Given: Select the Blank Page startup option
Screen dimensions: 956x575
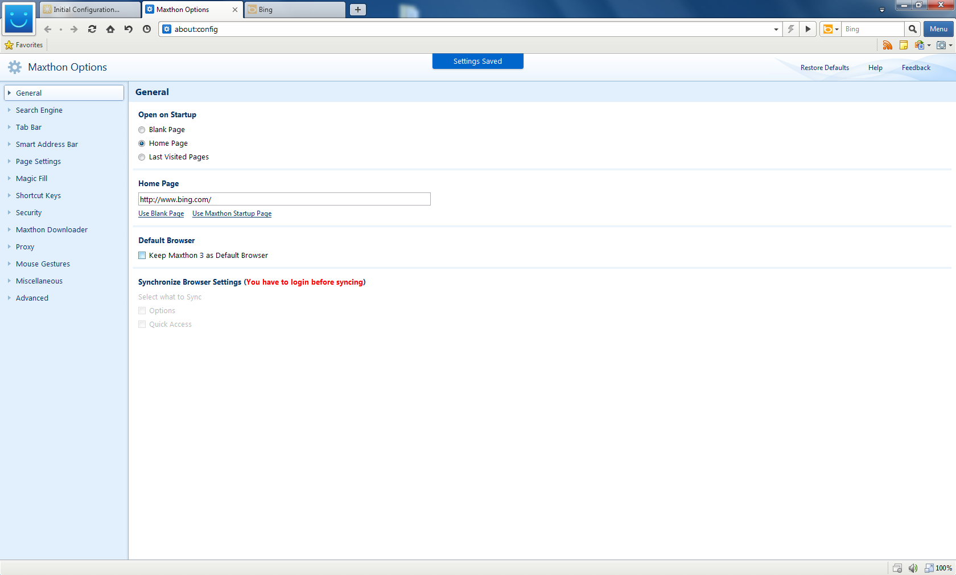Looking at the screenshot, I should [x=142, y=130].
